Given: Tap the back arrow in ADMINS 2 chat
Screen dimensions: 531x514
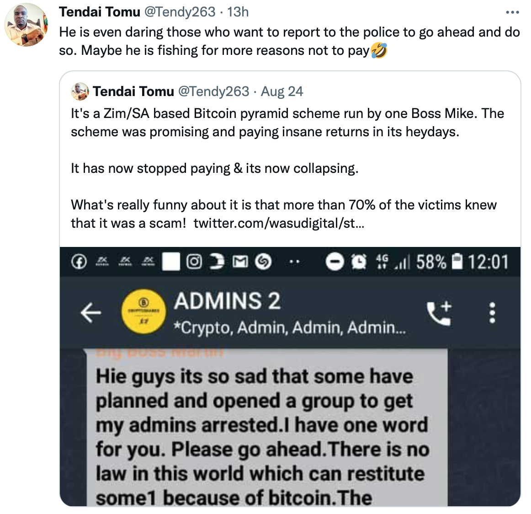Looking at the screenshot, I should click(91, 312).
